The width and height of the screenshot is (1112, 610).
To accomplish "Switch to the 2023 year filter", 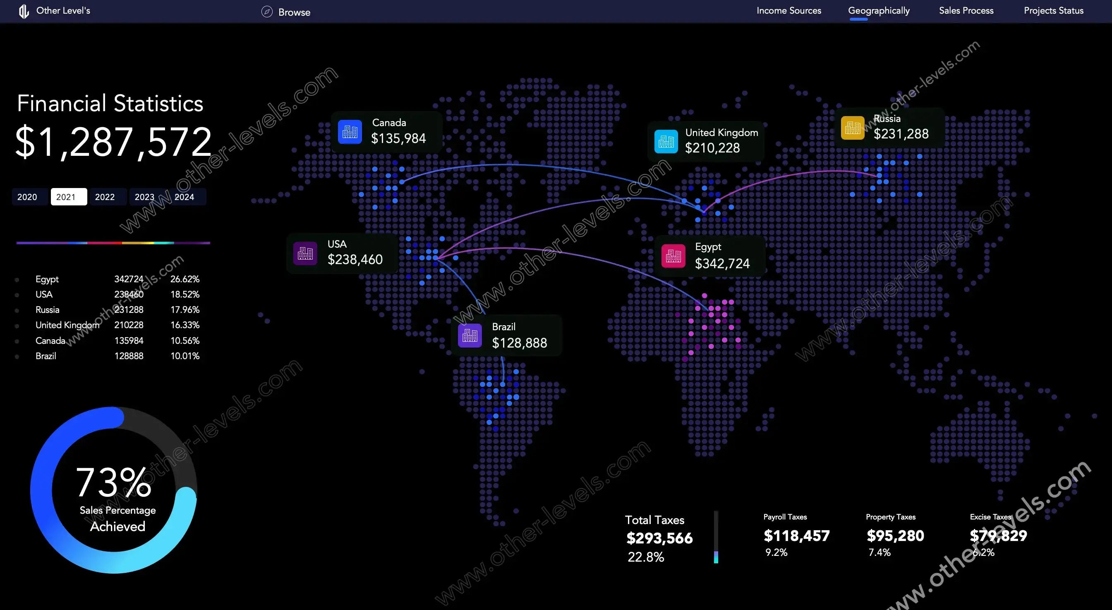I will coord(144,197).
